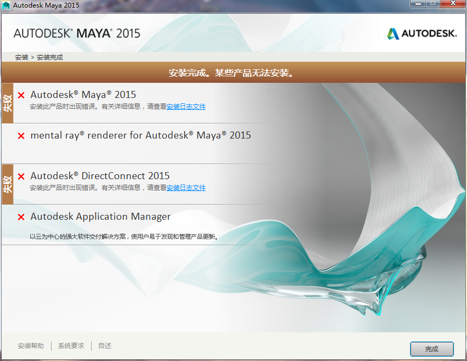Screen dimensions: 467x361
Task: Open 安装日志文件 link under Autodesk Maya 2015
Action: pos(186,107)
